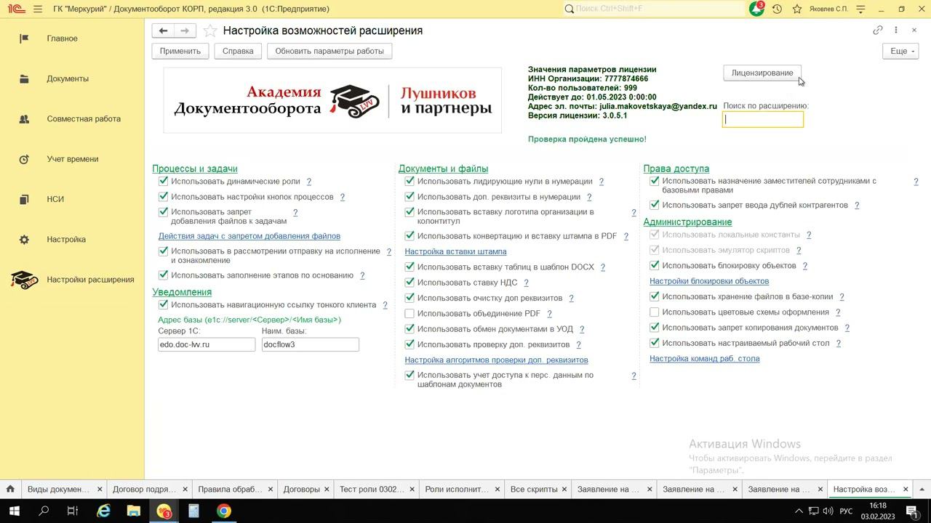The height and width of the screenshot is (523, 931).
Task: Click the Справка button
Action: [238, 51]
